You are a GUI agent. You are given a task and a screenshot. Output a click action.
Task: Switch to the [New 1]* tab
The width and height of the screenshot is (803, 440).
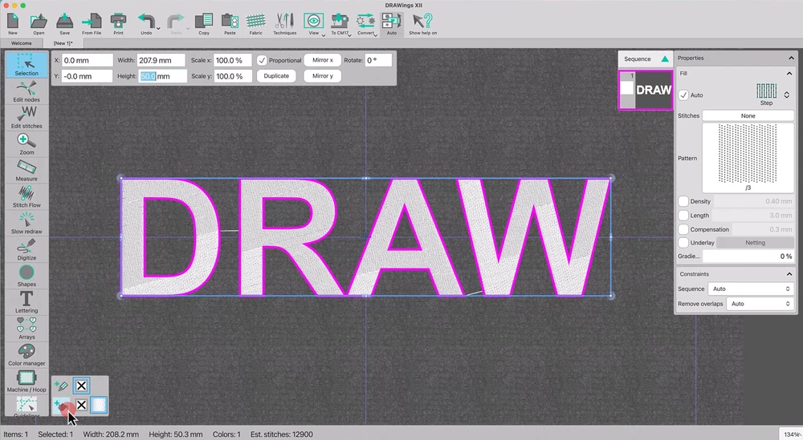click(x=63, y=43)
